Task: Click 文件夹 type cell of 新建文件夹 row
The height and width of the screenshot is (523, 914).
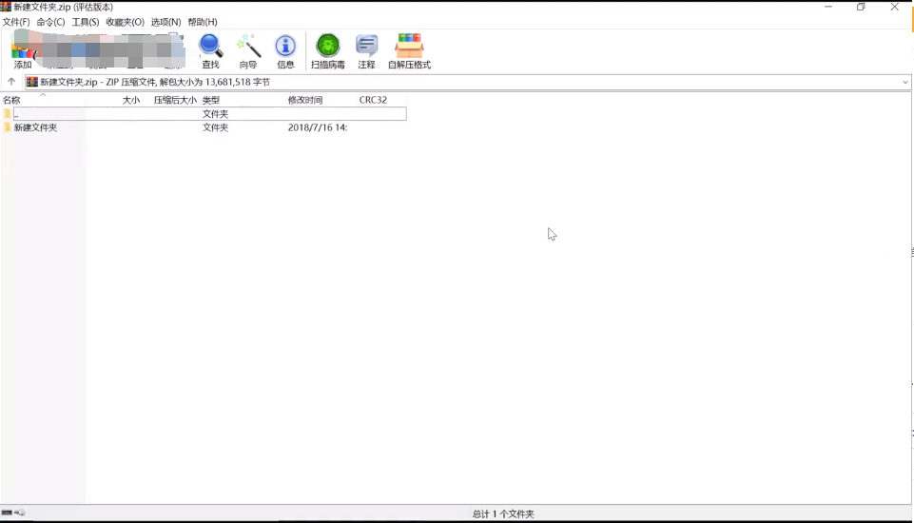Action: coord(215,127)
